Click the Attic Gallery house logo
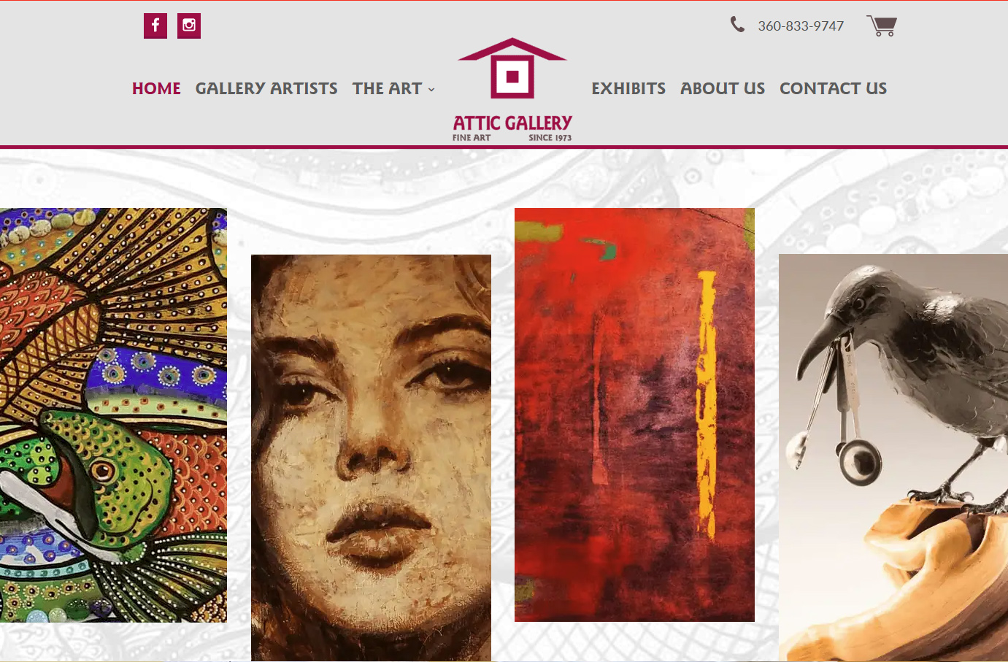 pos(512,68)
